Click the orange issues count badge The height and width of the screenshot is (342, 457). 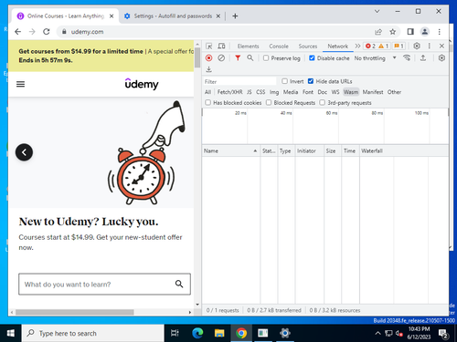[x=399, y=46]
